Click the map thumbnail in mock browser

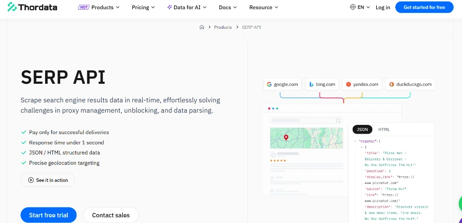pyautogui.click(x=306, y=138)
